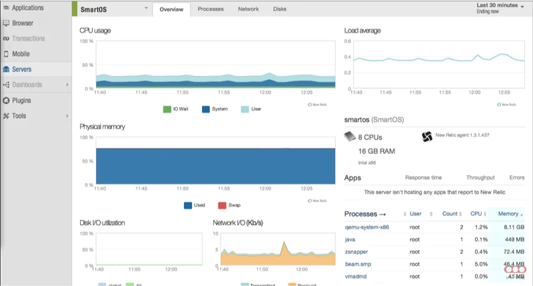Click the Tools wrench icon

click(6, 116)
